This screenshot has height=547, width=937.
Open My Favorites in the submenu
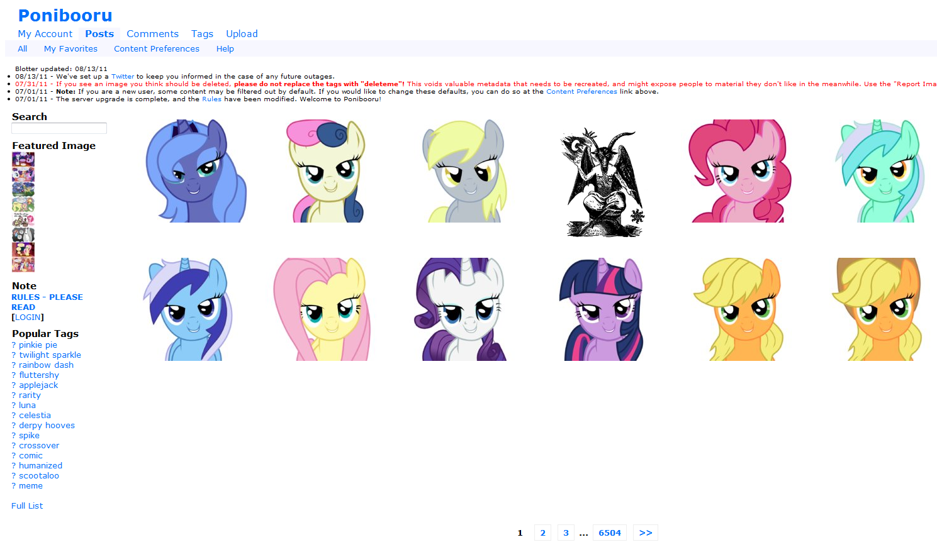(x=70, y=48)
